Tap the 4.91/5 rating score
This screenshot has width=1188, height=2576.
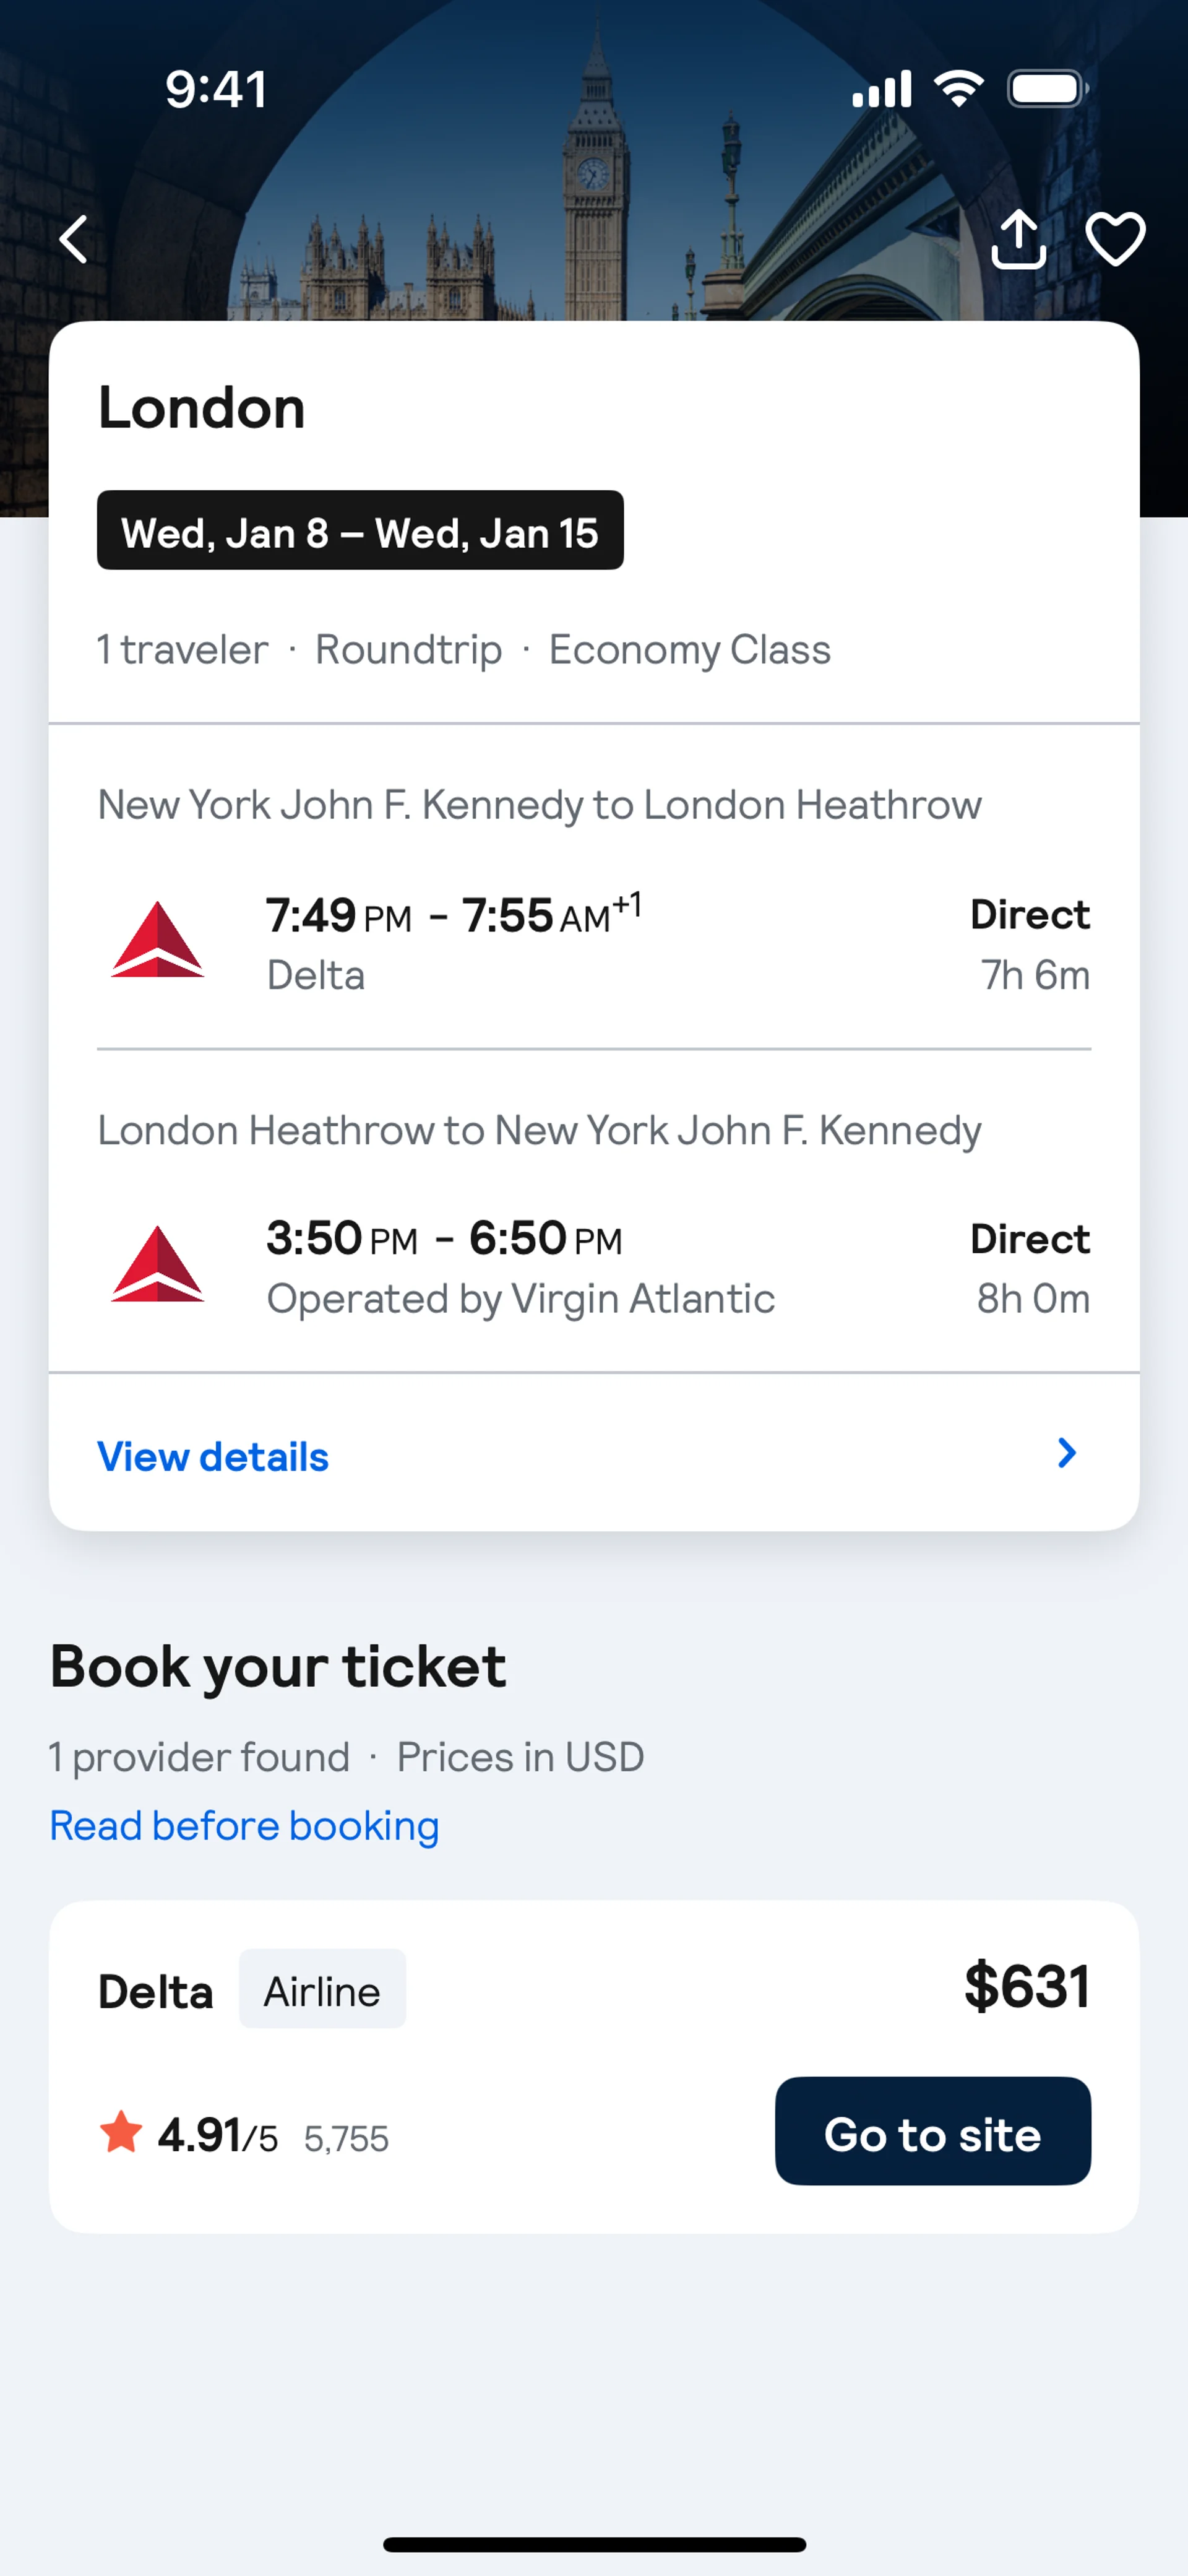(218, 2135)
